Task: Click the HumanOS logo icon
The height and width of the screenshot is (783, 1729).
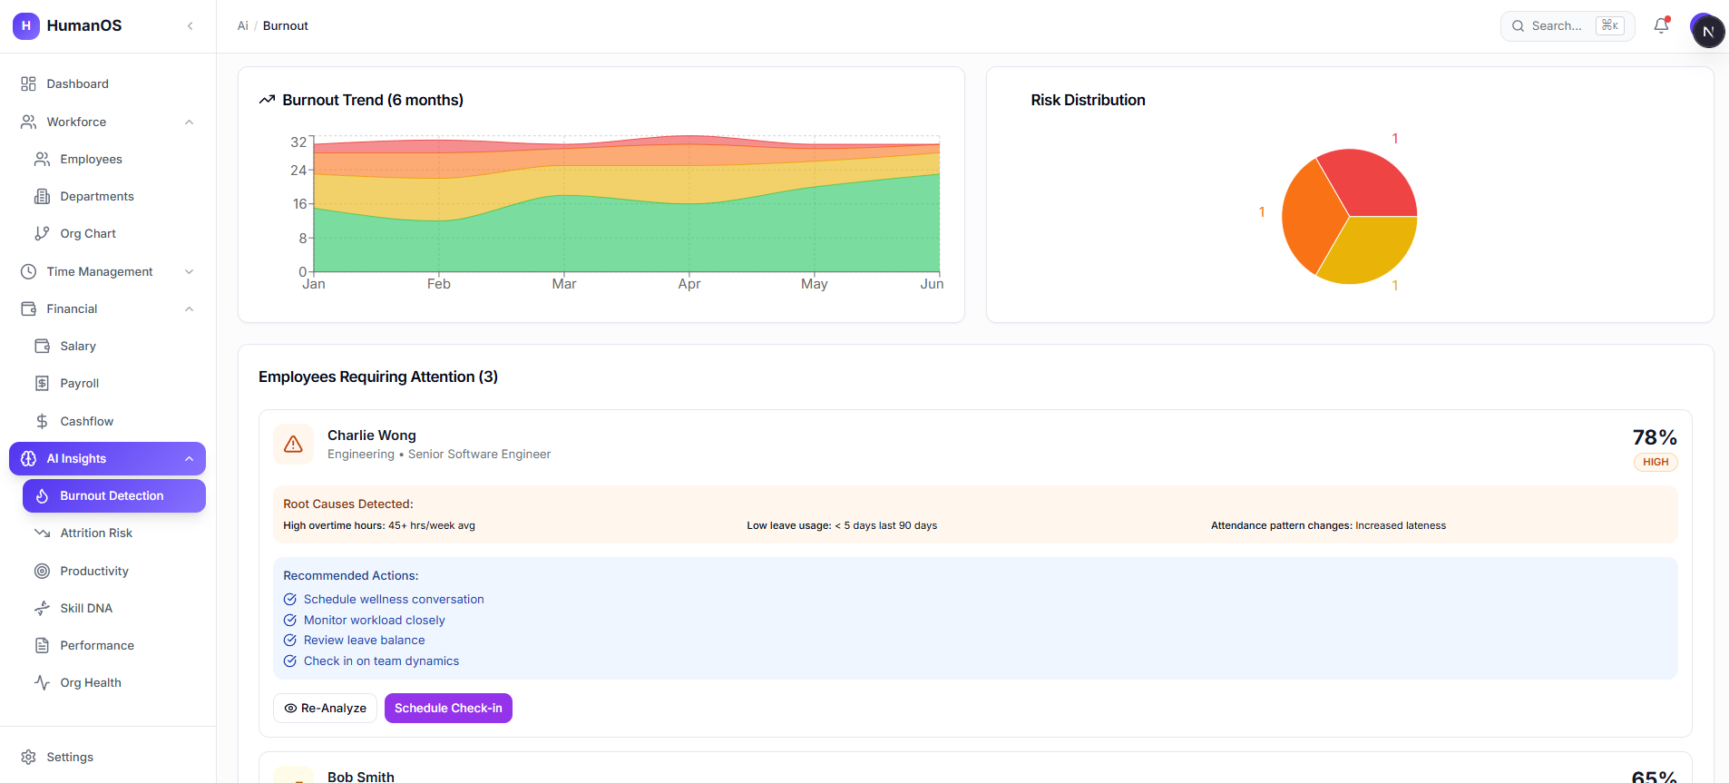Action: [26, 25]
